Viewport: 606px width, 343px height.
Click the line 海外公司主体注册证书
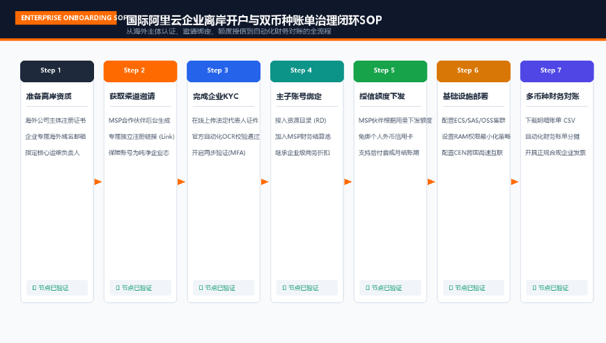click(x=56, y=121)
